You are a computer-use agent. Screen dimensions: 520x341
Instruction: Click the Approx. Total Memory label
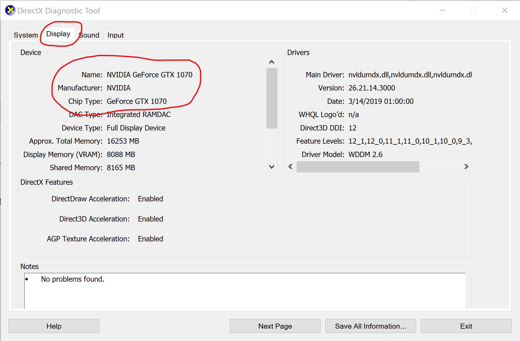(66, 141)
